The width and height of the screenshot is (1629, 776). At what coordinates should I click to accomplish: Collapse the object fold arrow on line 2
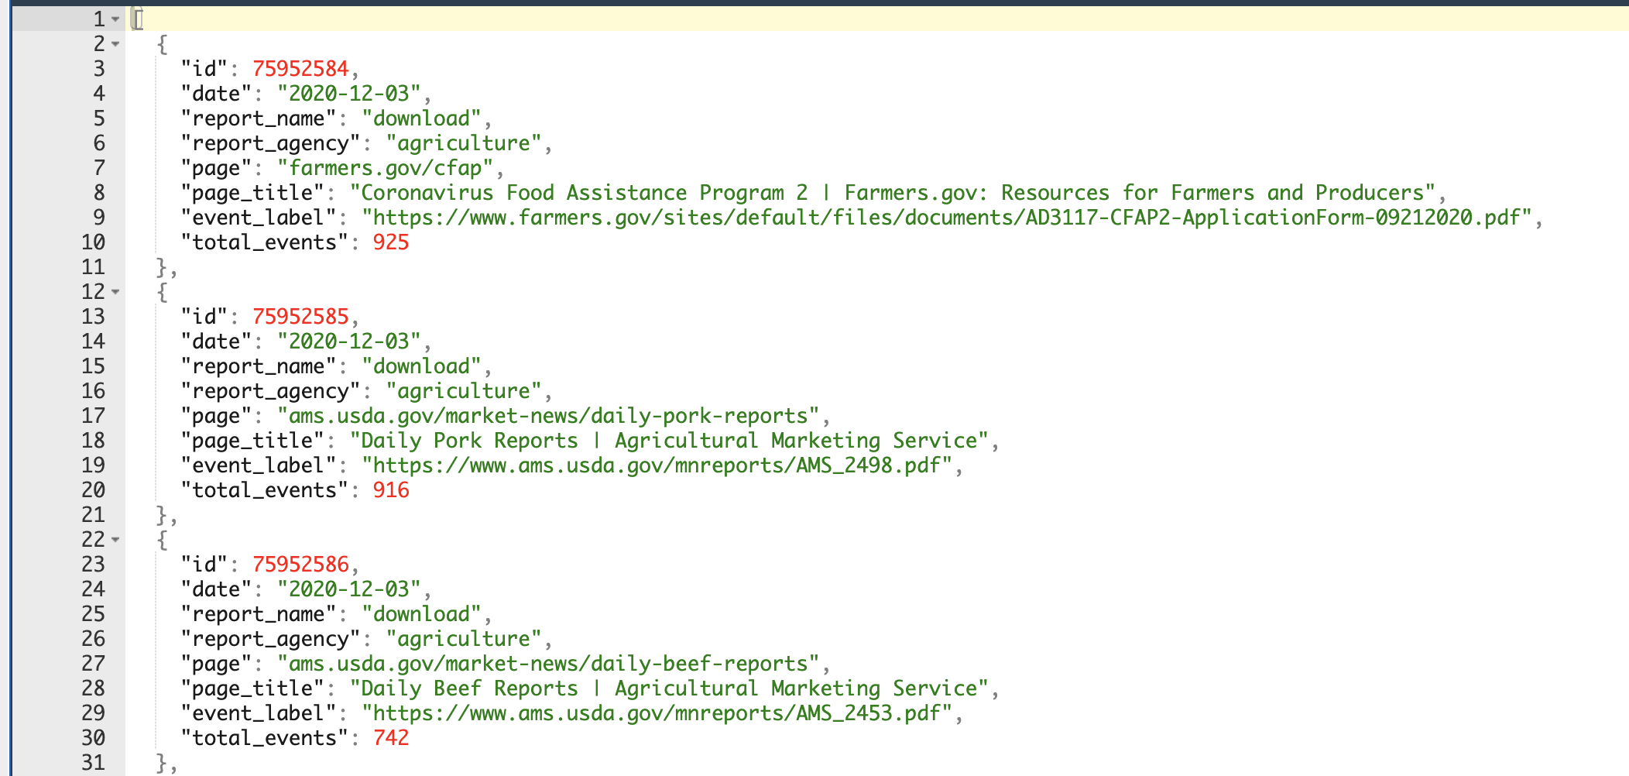(115, 44)
